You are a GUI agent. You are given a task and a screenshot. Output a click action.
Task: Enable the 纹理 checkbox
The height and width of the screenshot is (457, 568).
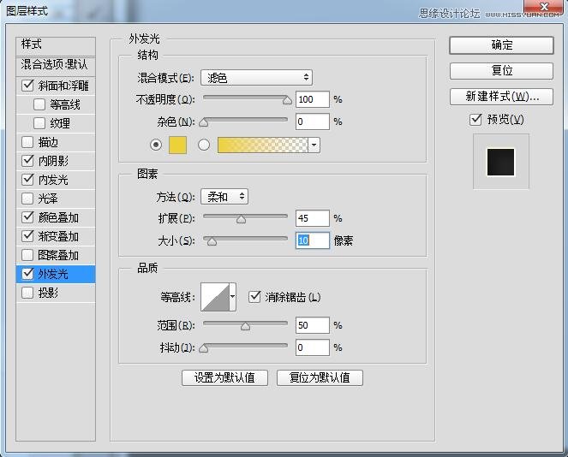point(39,123)
